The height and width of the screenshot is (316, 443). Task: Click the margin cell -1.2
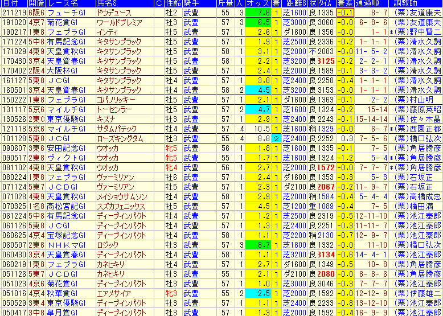coord(345,158)
